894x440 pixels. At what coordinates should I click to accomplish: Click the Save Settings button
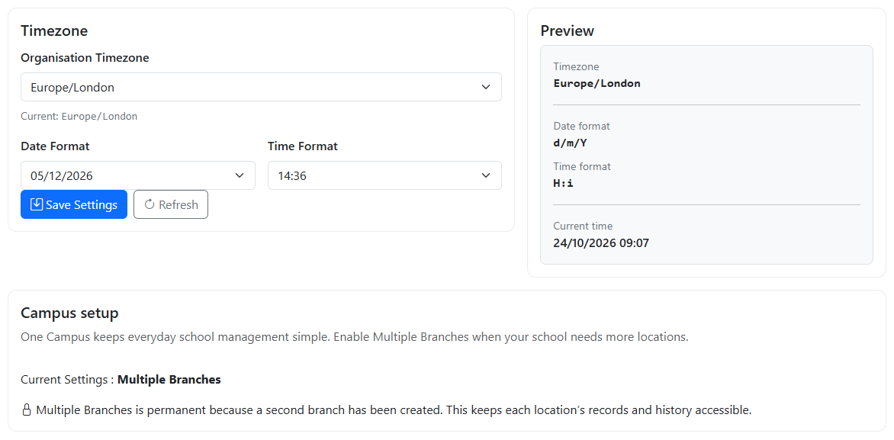73,204
